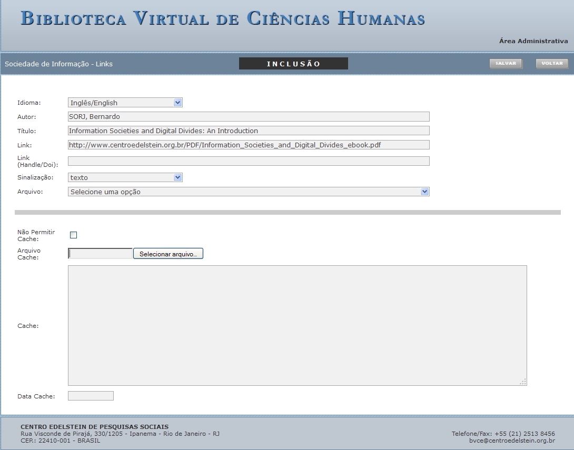The image size is (574, 450).
Task: Click the Biblioteca Virtual de Ciências Humanas logo
Action: [223, 18]
